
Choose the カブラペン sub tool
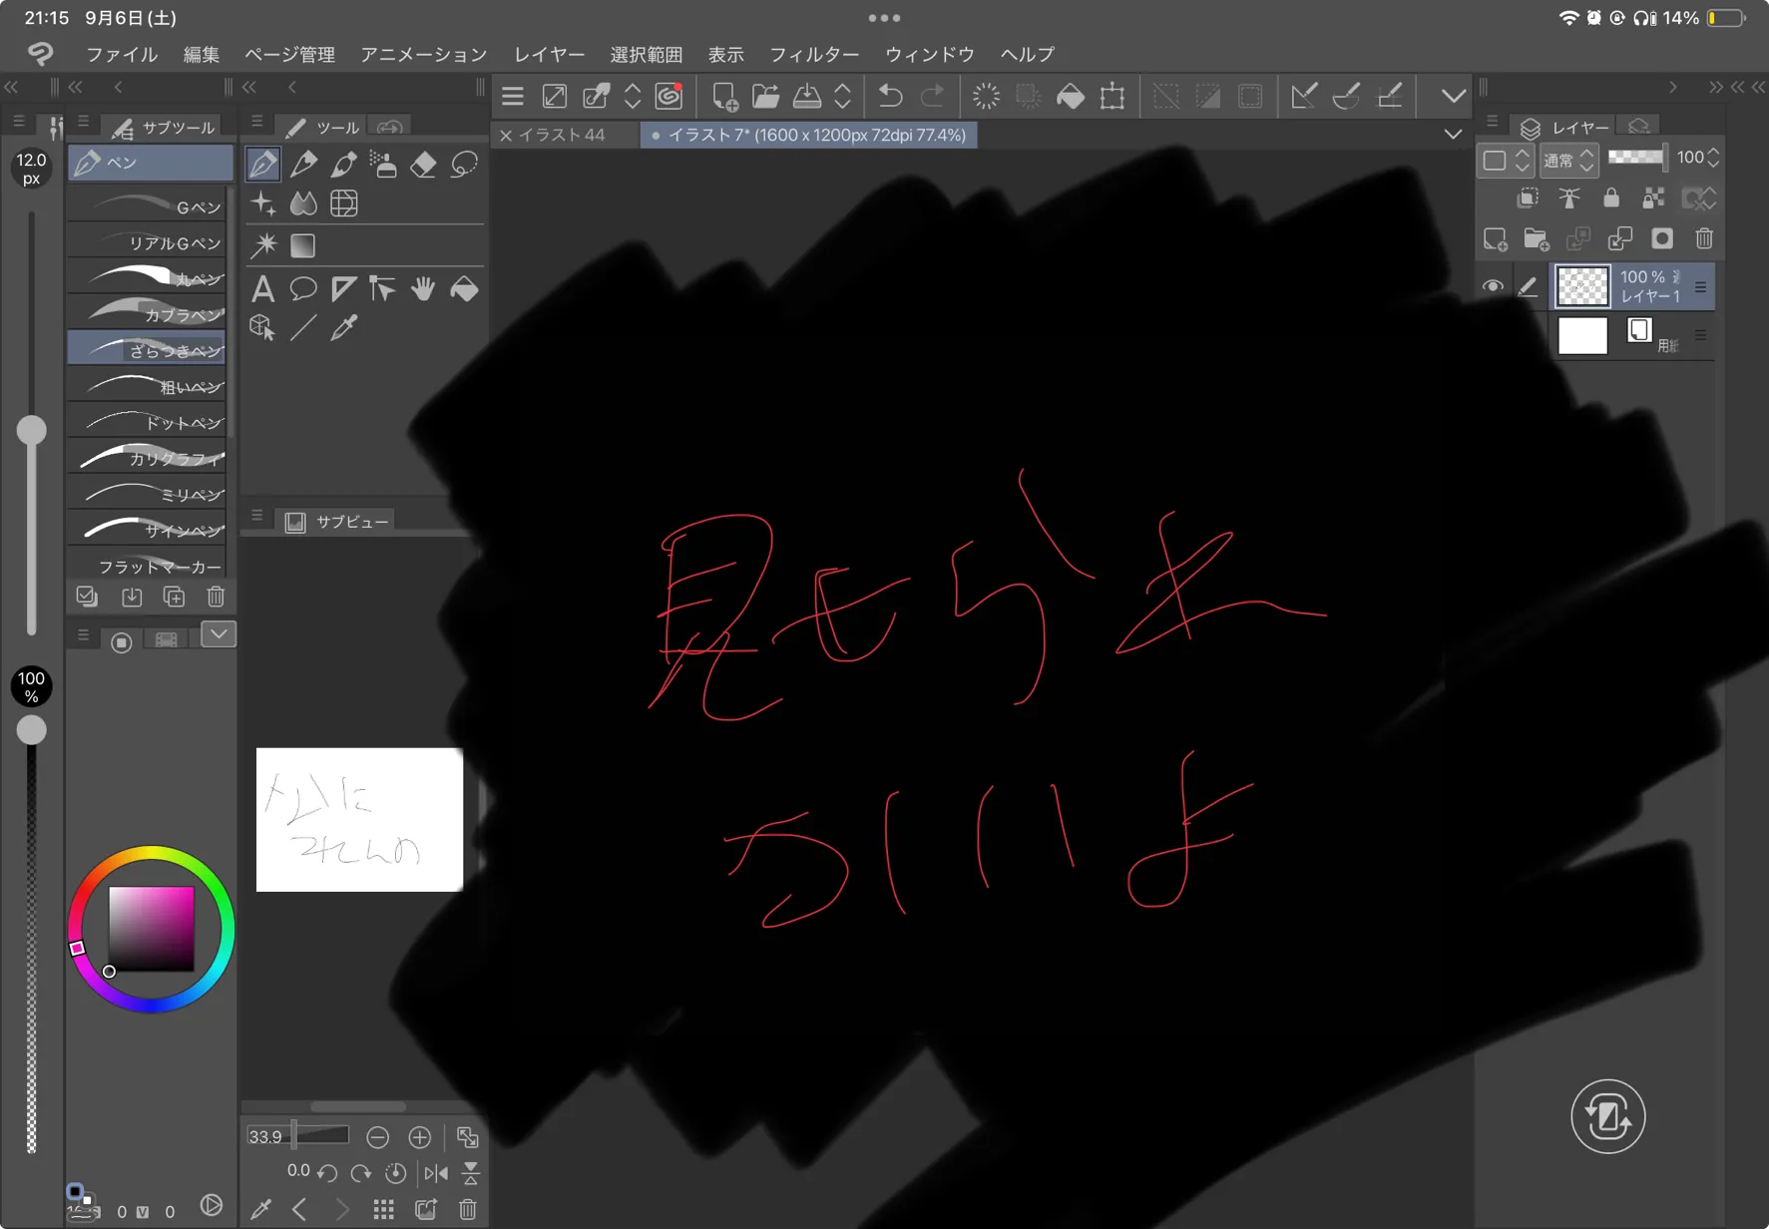point(148,314)
